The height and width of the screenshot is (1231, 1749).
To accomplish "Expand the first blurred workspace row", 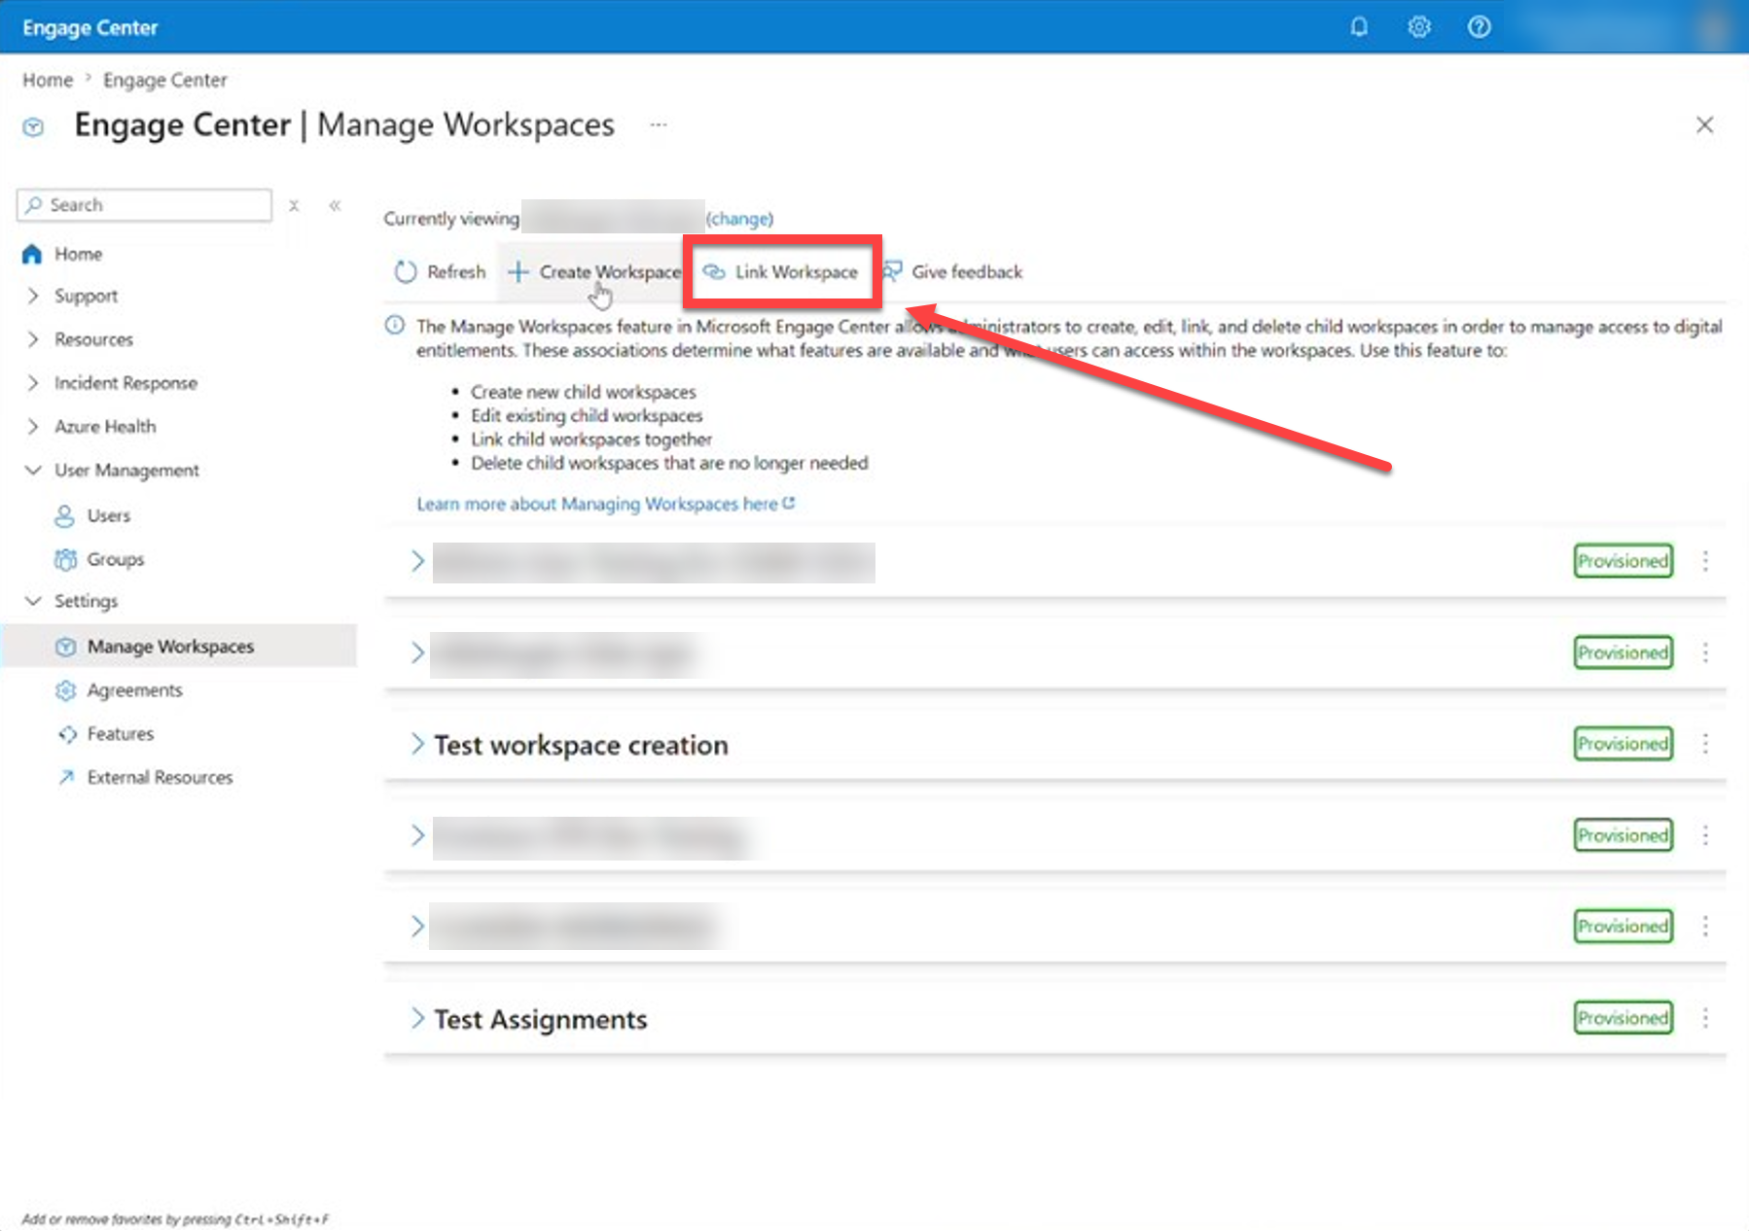I will (417, 561).
